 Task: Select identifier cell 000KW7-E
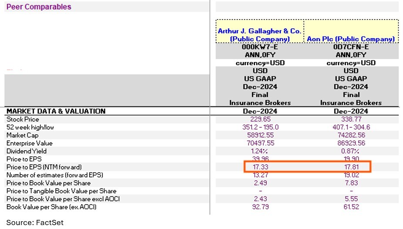pyautogui.click(x=260, y=47)
